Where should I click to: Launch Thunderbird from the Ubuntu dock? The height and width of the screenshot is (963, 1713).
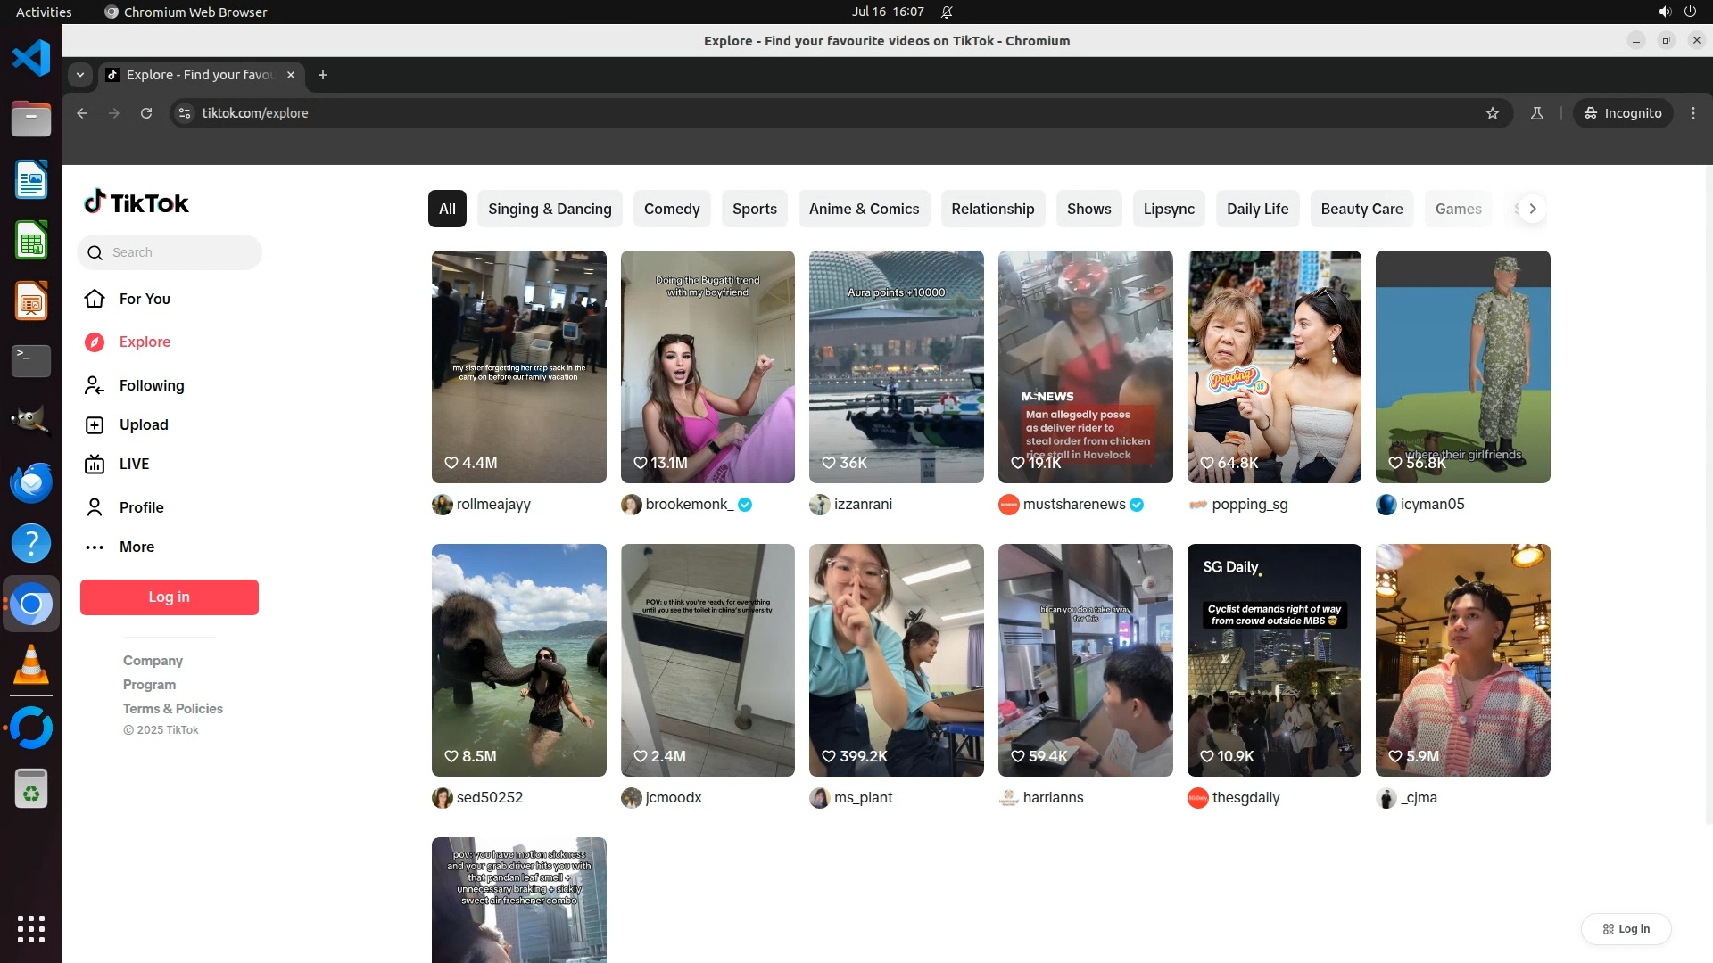31,482
